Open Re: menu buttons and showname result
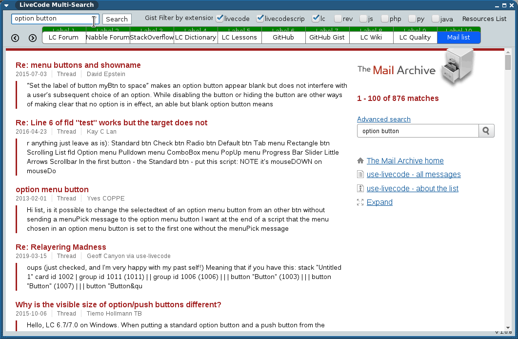 pos(79,65)
